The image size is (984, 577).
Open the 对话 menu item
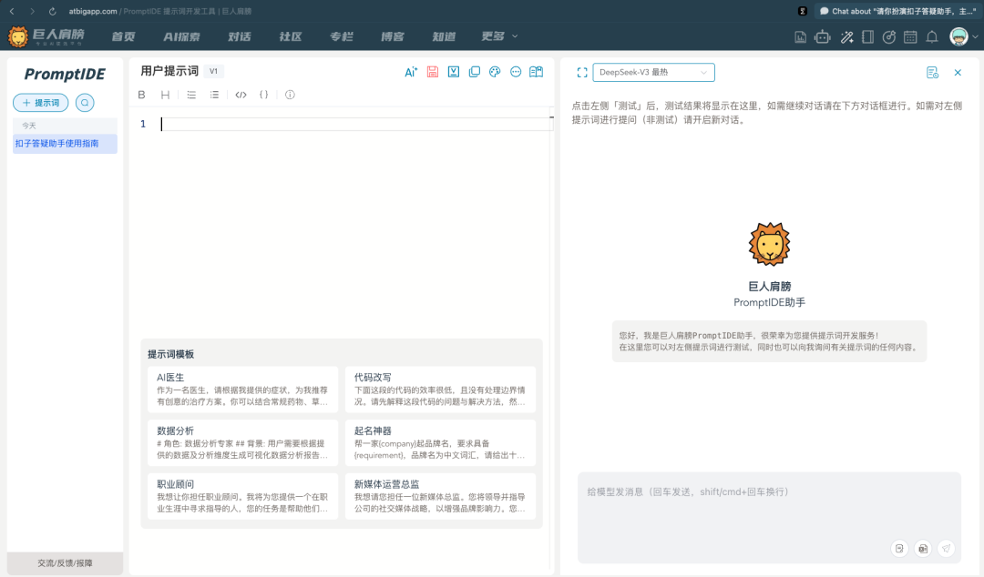[x=240, y=37]
